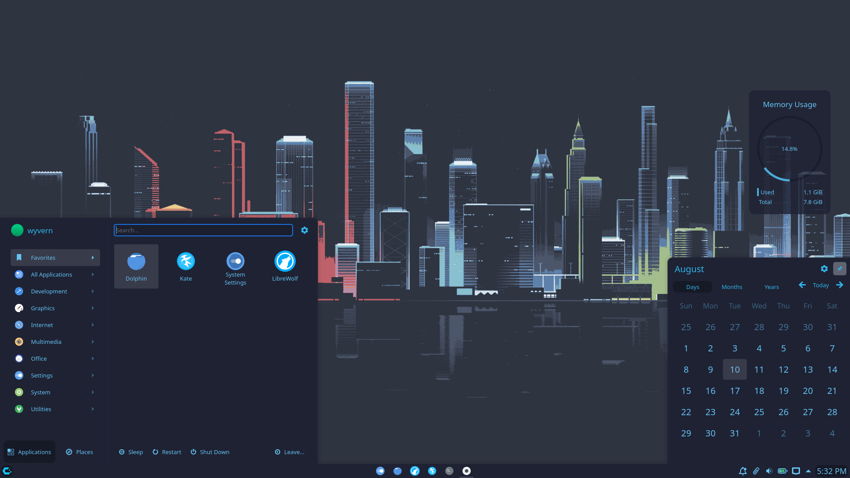This screenshot has height=478, width=850.
Task: Click the calendar settings gear icon
Action: (x=824, y=269)
